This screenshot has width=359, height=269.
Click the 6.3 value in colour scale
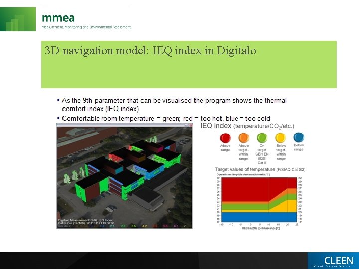176,226
